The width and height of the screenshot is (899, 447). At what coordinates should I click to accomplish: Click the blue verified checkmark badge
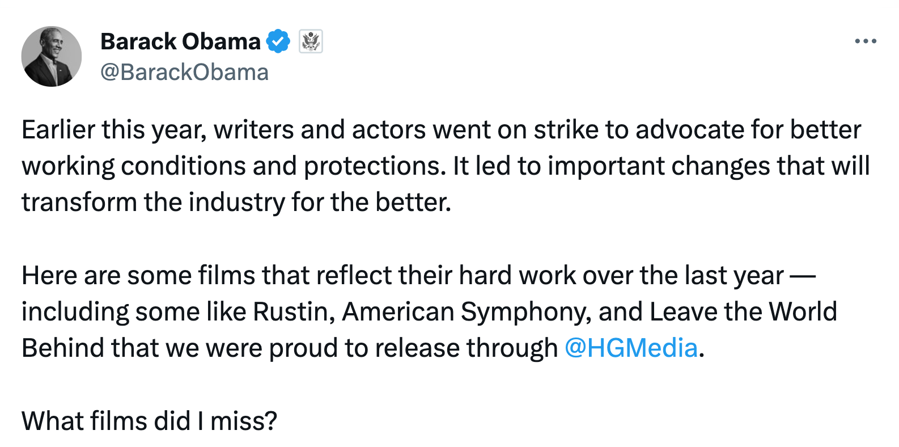278,41
